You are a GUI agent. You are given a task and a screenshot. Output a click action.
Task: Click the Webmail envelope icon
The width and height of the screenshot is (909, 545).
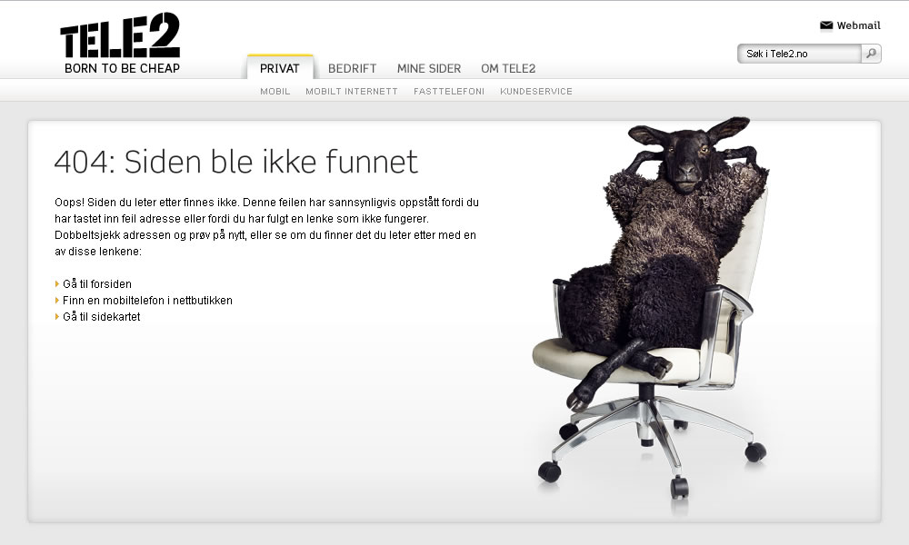pyautogui.click(x=826, y=25)
